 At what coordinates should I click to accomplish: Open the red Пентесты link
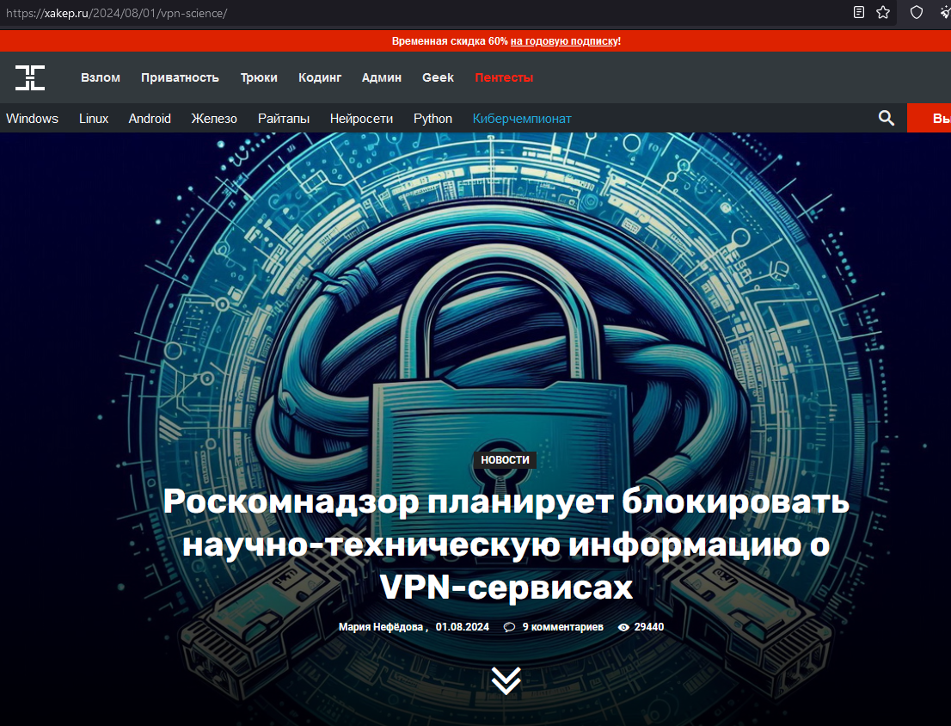pos(504,77)
